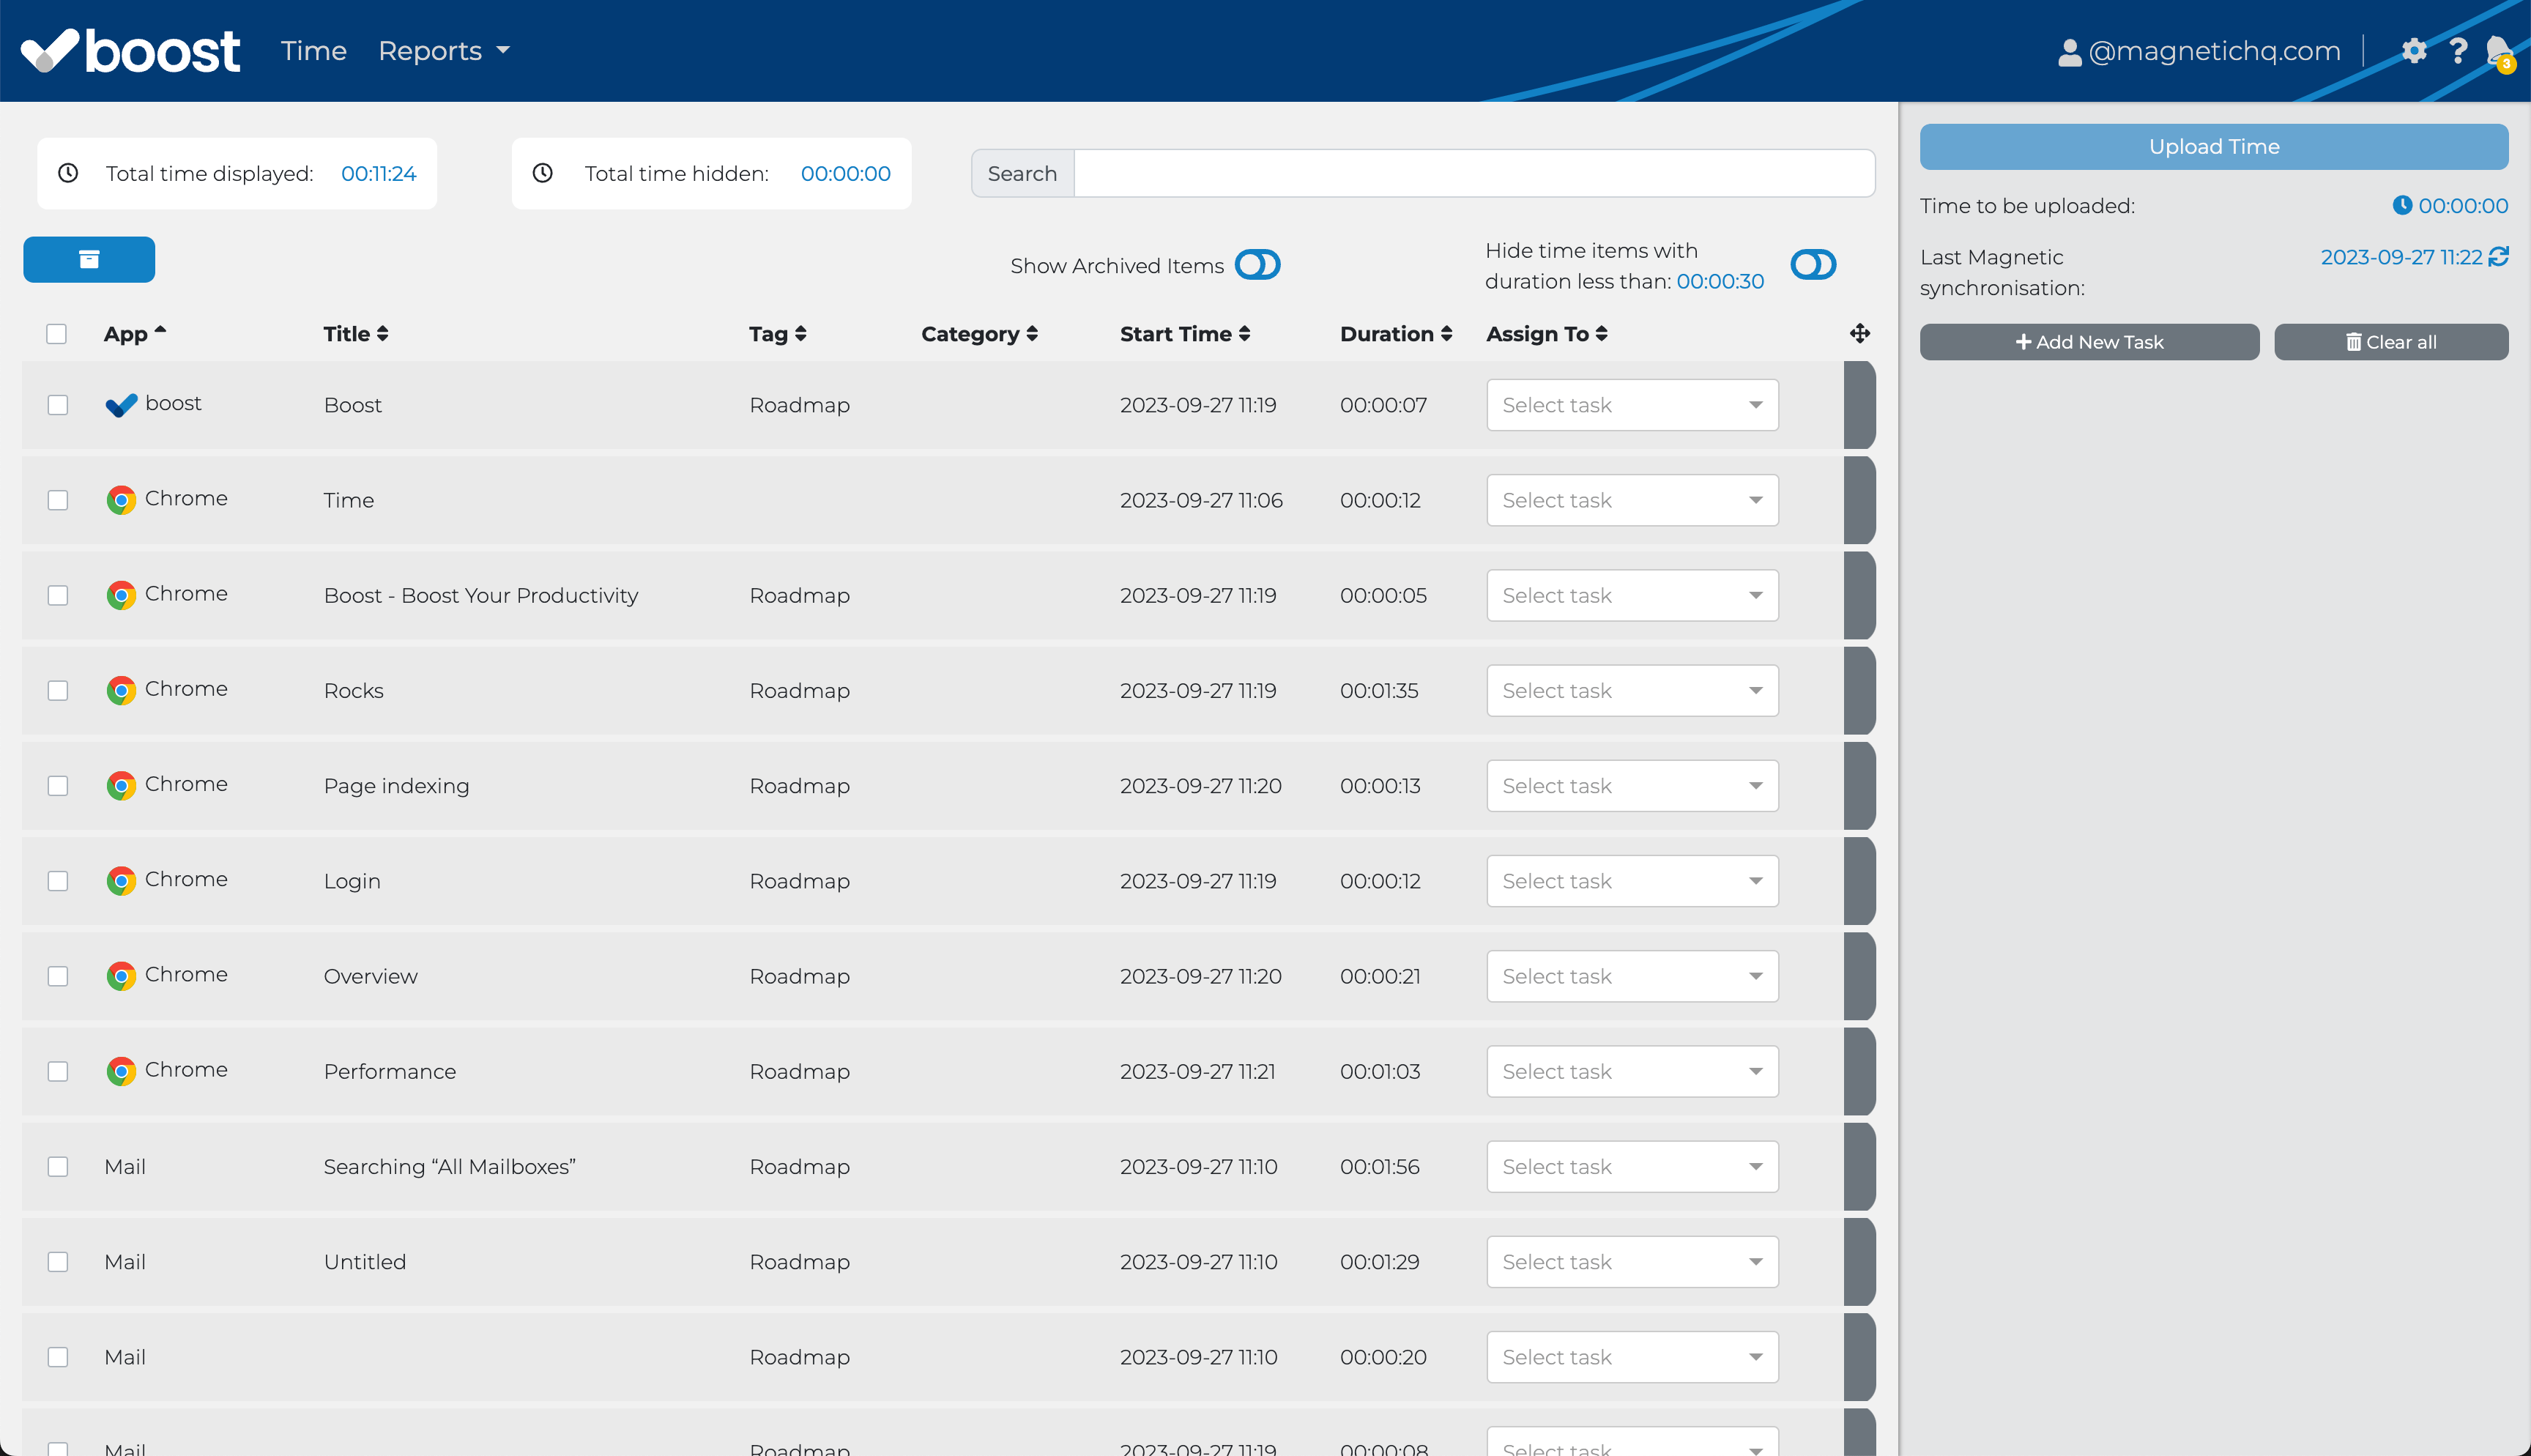Viewport: 2531px width, 1456px height.
Task: Open the notifications bell icon
Action: [2498, 50]
